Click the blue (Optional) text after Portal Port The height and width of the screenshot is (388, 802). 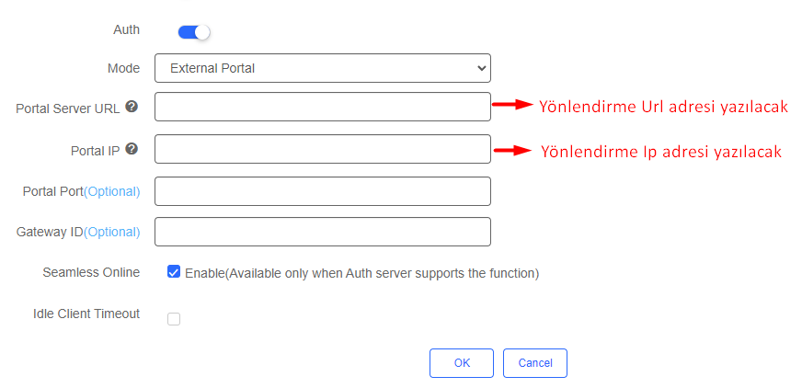click(112, 191)
